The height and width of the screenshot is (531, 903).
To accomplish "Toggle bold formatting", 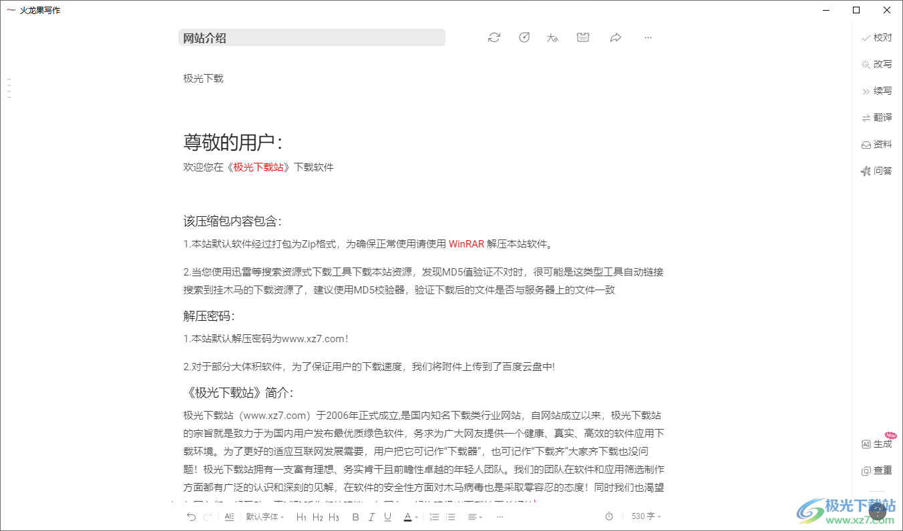I will coord(355,517).
